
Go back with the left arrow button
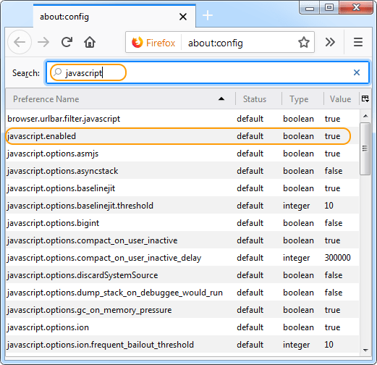coord(20,42)
